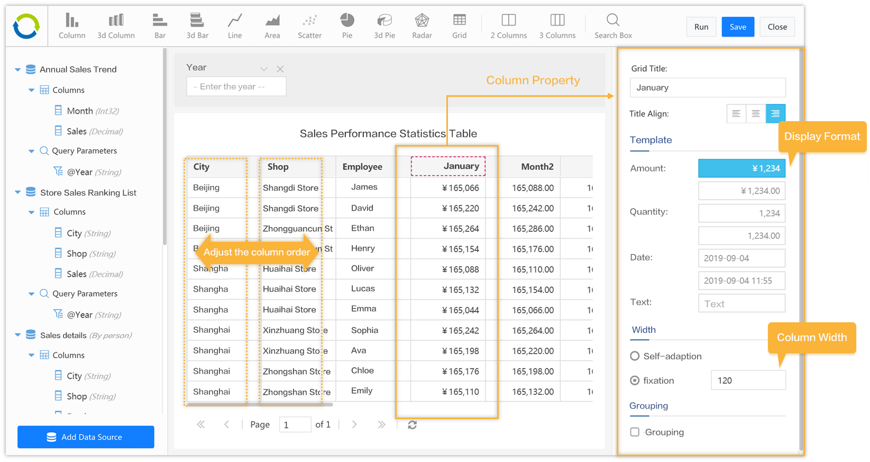Remove the Year search box
The height and width of the screenshot is (462, 870).
(x=280, y=69)
